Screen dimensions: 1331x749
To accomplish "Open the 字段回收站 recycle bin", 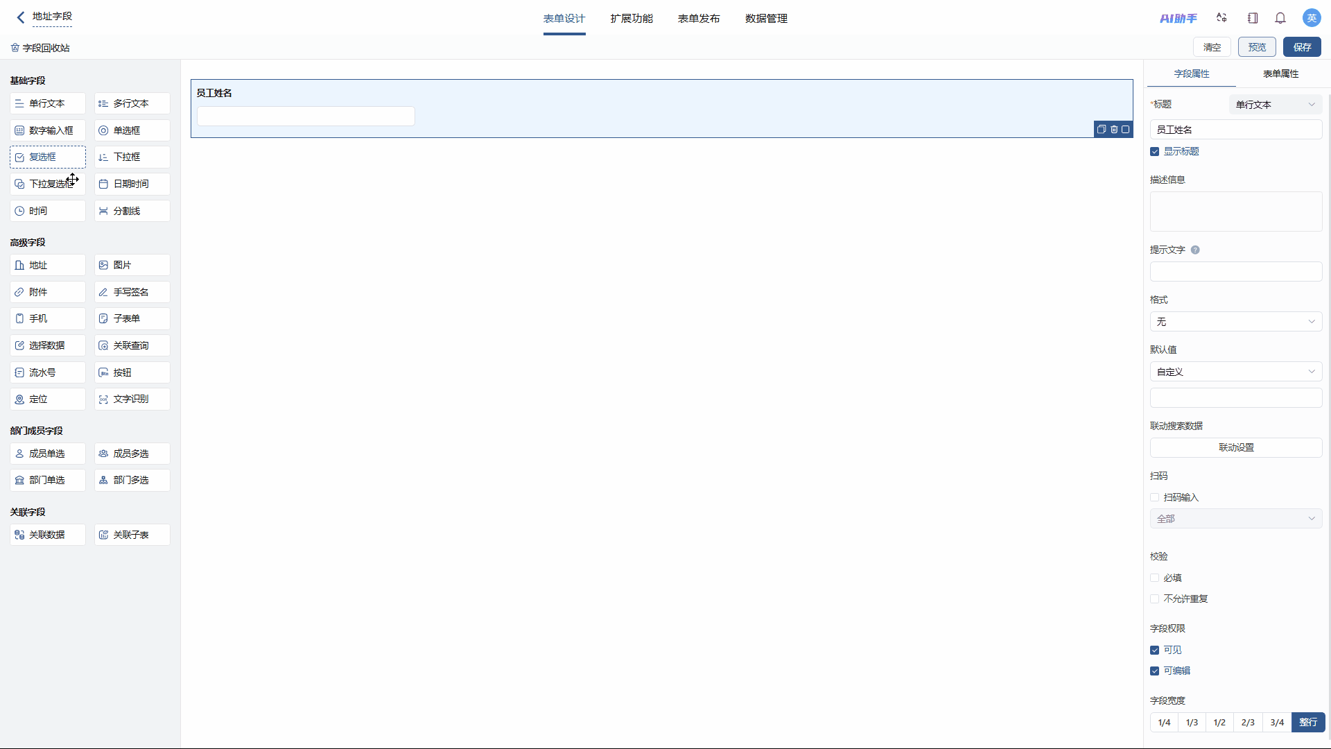I will (x=40, y=48).
